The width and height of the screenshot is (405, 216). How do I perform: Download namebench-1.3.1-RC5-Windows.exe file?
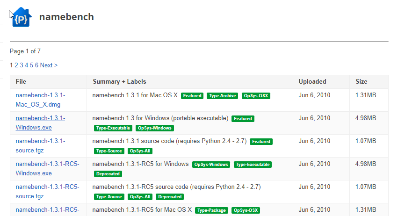(x=47, y=168)
